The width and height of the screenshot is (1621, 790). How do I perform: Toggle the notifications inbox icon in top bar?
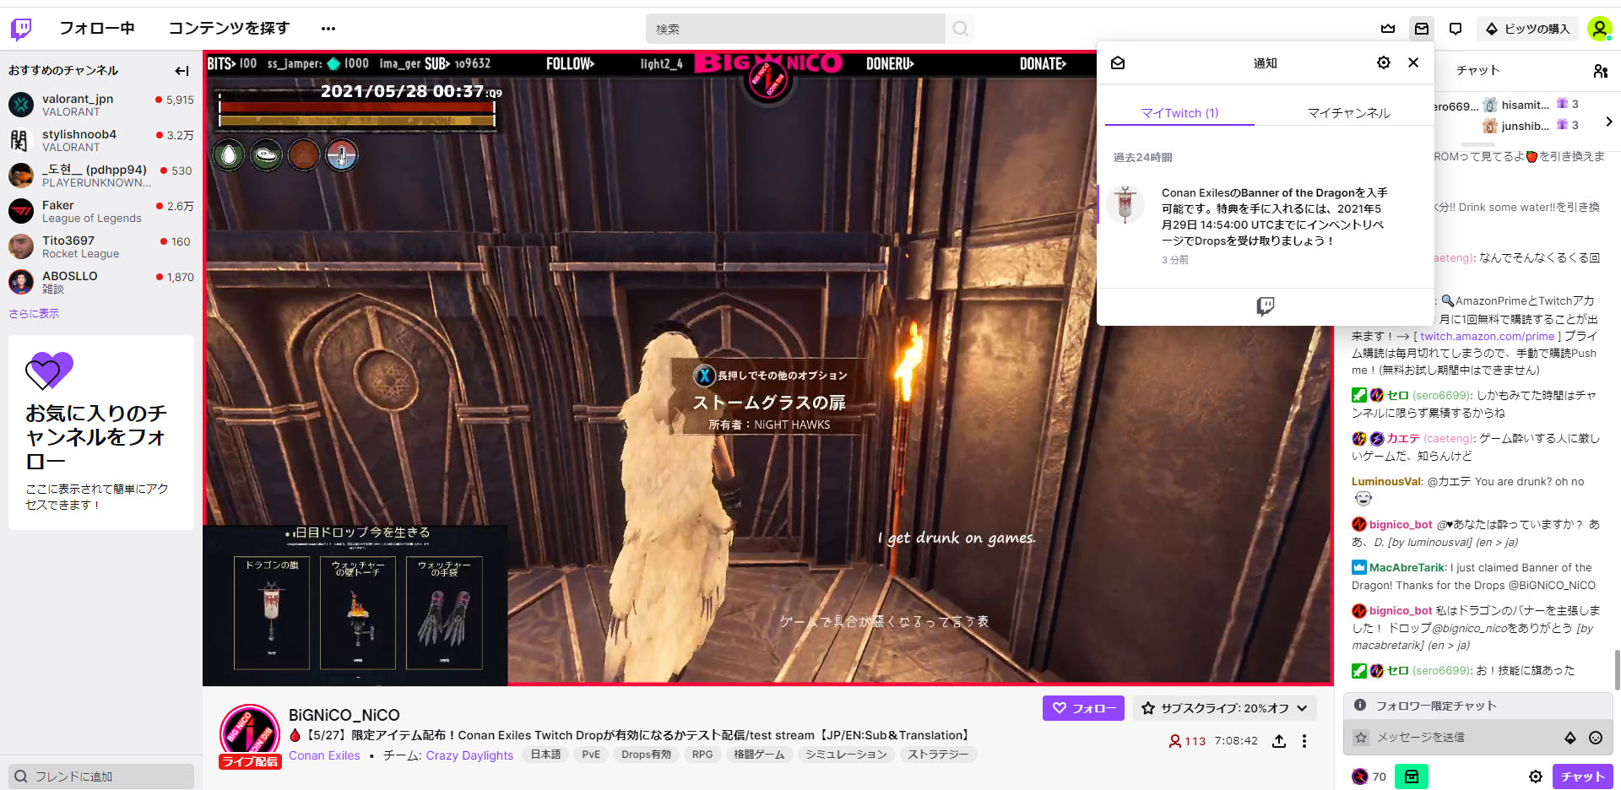[1422, 29]
